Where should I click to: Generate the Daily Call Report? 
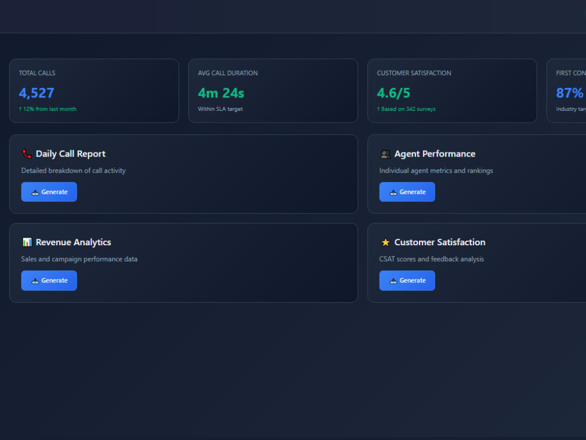tap(49, 192)
